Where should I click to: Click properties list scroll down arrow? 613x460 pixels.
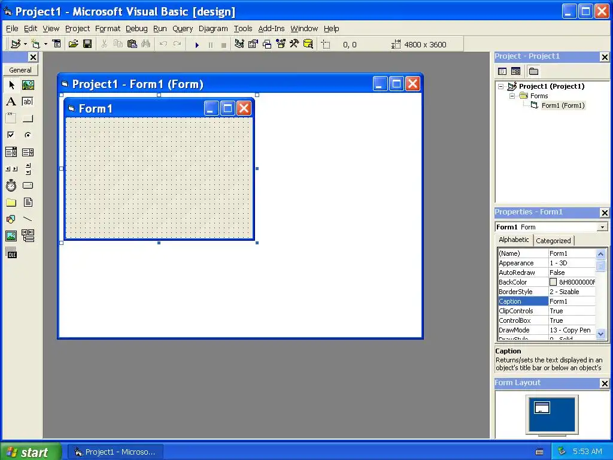[x=601, y=334]
